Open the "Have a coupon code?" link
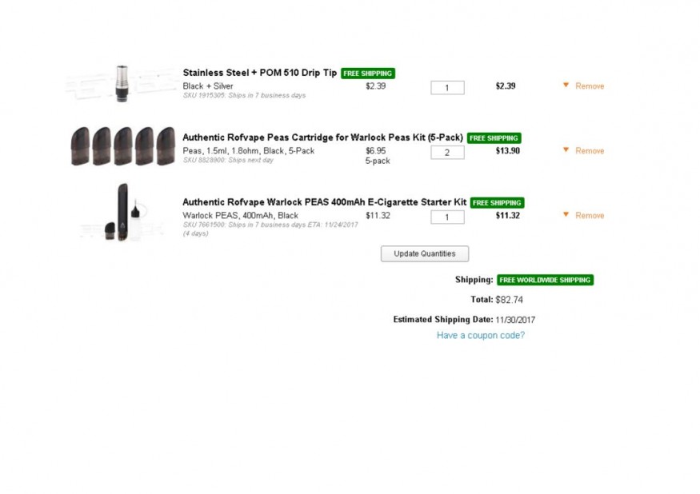Viewport: 700px width, 494px height. pyautogui.click(x=481, y=336)
